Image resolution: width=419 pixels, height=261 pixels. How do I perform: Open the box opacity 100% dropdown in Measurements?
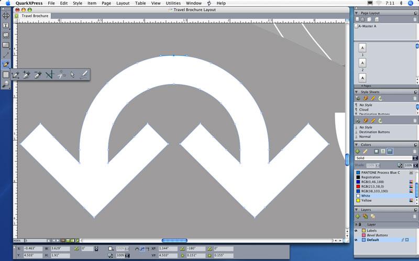(x=127, y=255)
